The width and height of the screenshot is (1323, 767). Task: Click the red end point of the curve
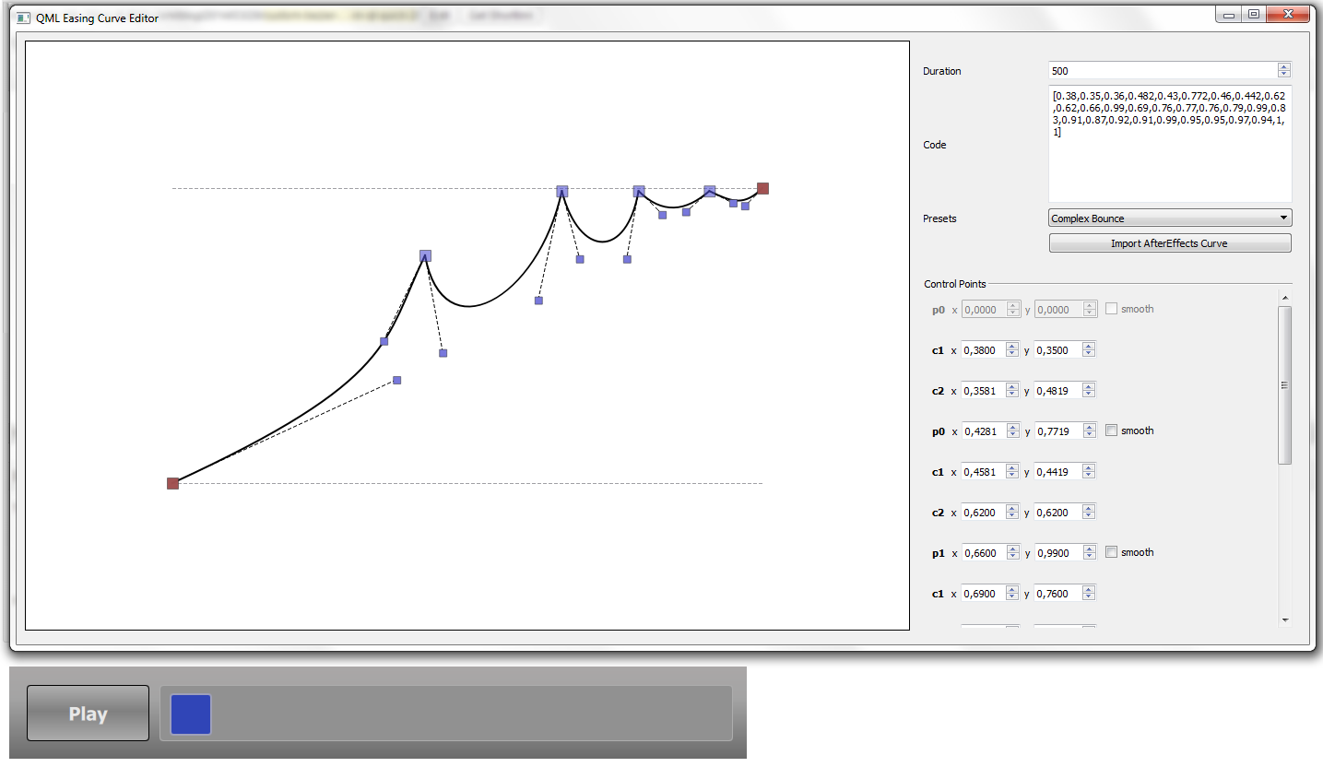762,188
